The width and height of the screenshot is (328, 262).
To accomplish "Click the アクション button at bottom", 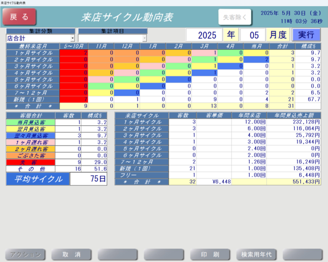I will [x=26, y=254].
